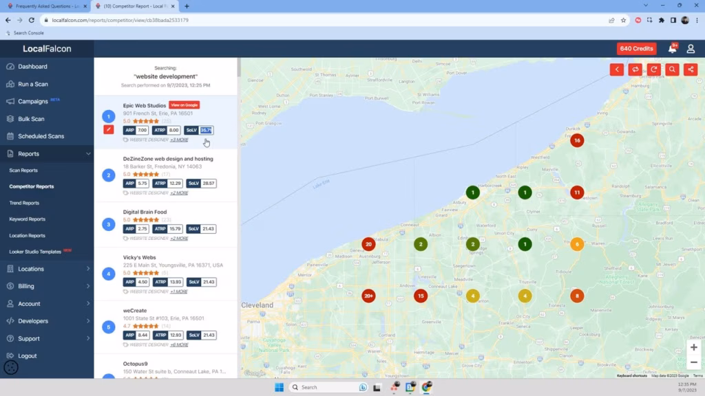Edit Epic Web Studios with the pencil icon

[x=108, y=129]
